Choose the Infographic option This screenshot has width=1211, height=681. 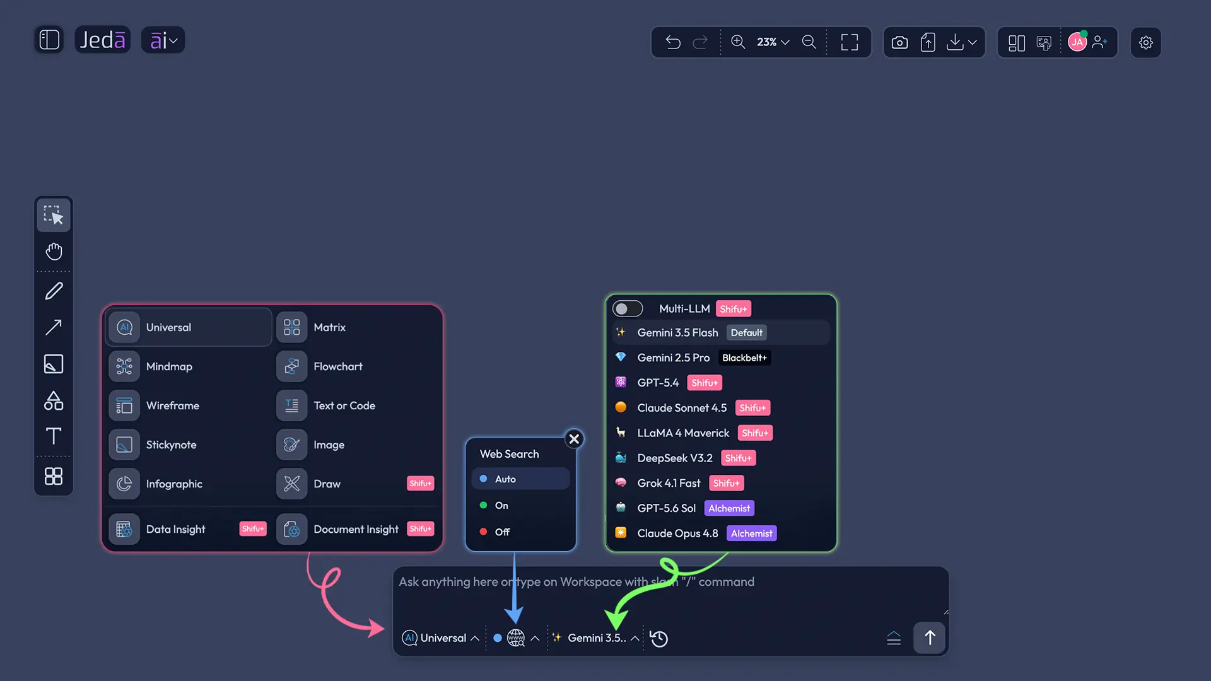click(189, 484)
